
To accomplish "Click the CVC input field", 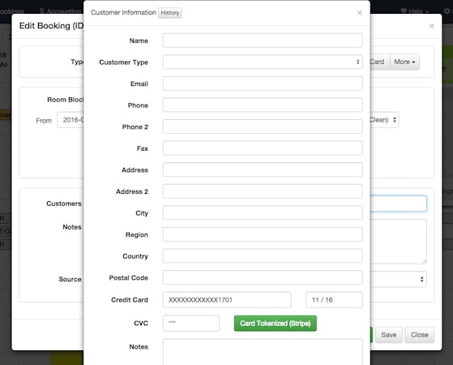I will (x=191, y=323).
